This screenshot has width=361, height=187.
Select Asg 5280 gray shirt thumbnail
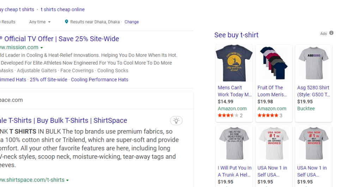[313, 63]
